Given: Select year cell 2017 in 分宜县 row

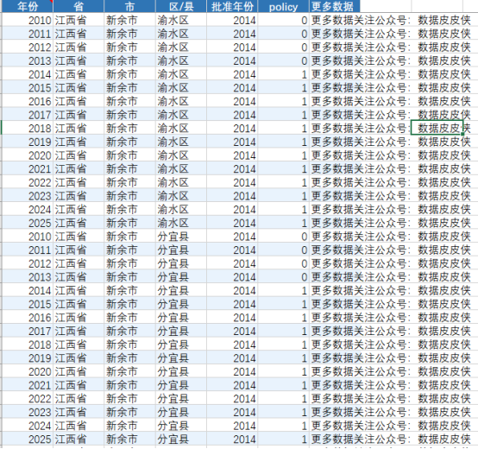Looking at the screenshot, I should [x=28, y=331].
